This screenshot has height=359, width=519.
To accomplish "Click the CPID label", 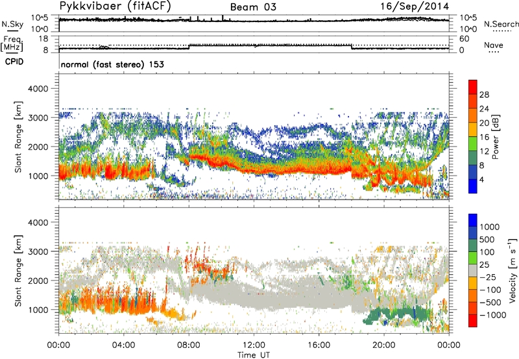I will (14, 62).
